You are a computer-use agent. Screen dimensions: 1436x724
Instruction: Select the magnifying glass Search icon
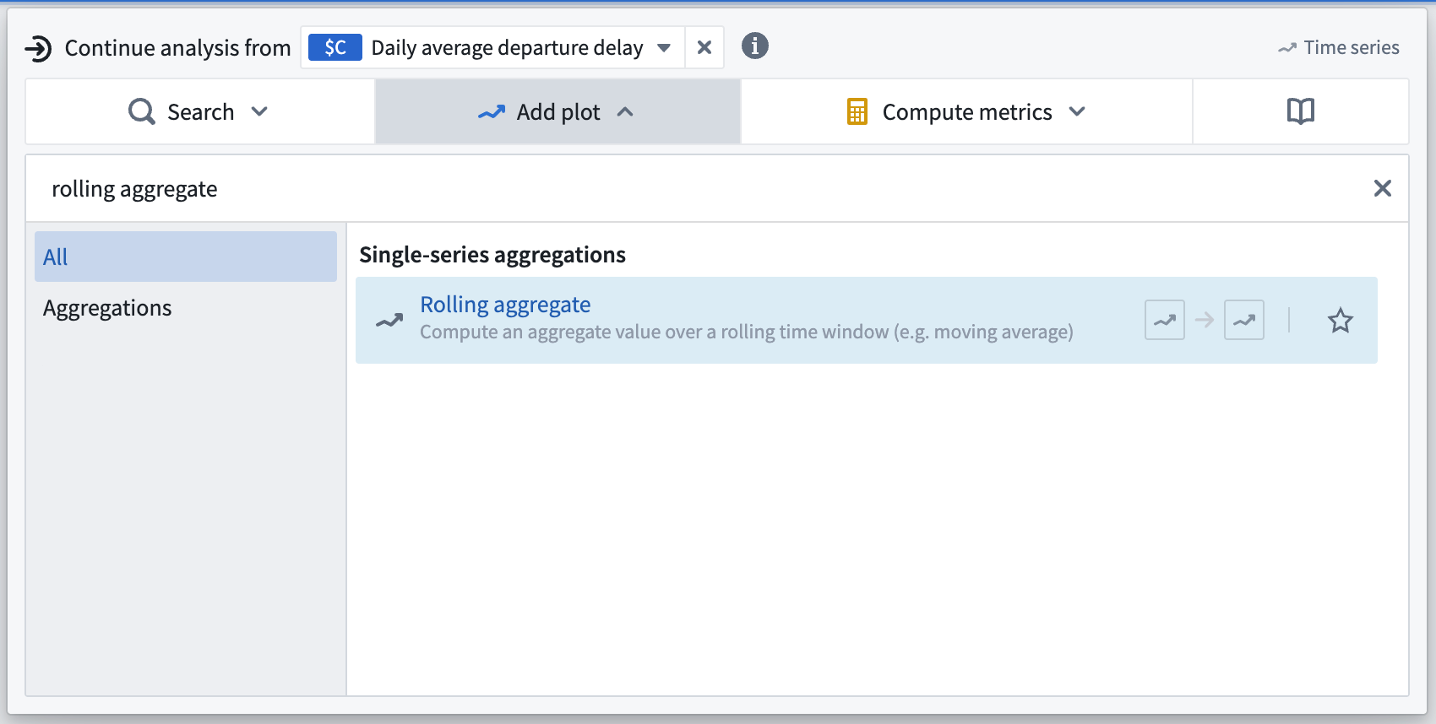(140, 111)
